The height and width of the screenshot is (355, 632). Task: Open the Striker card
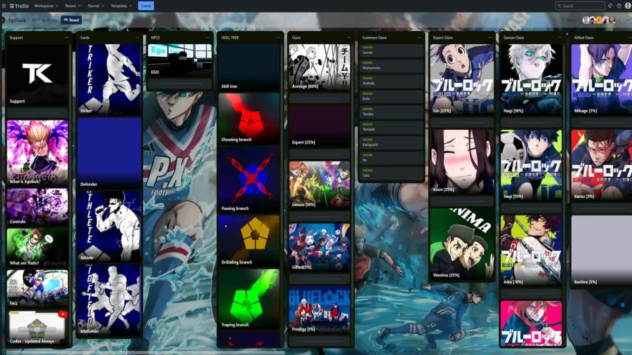110,79
